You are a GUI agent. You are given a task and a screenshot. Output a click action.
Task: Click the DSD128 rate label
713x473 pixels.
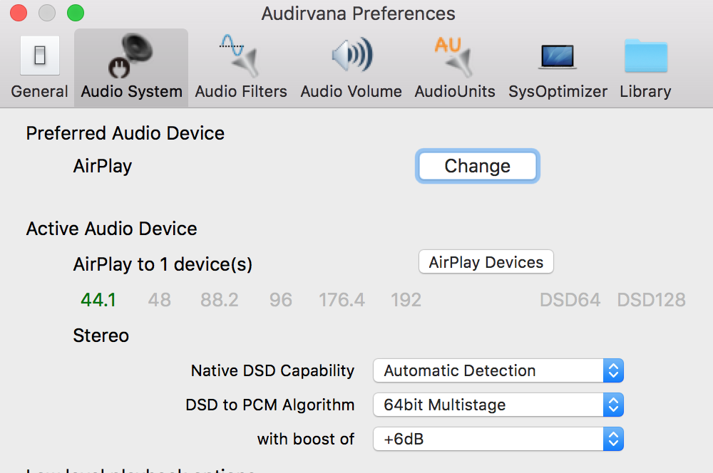(651, 300)
